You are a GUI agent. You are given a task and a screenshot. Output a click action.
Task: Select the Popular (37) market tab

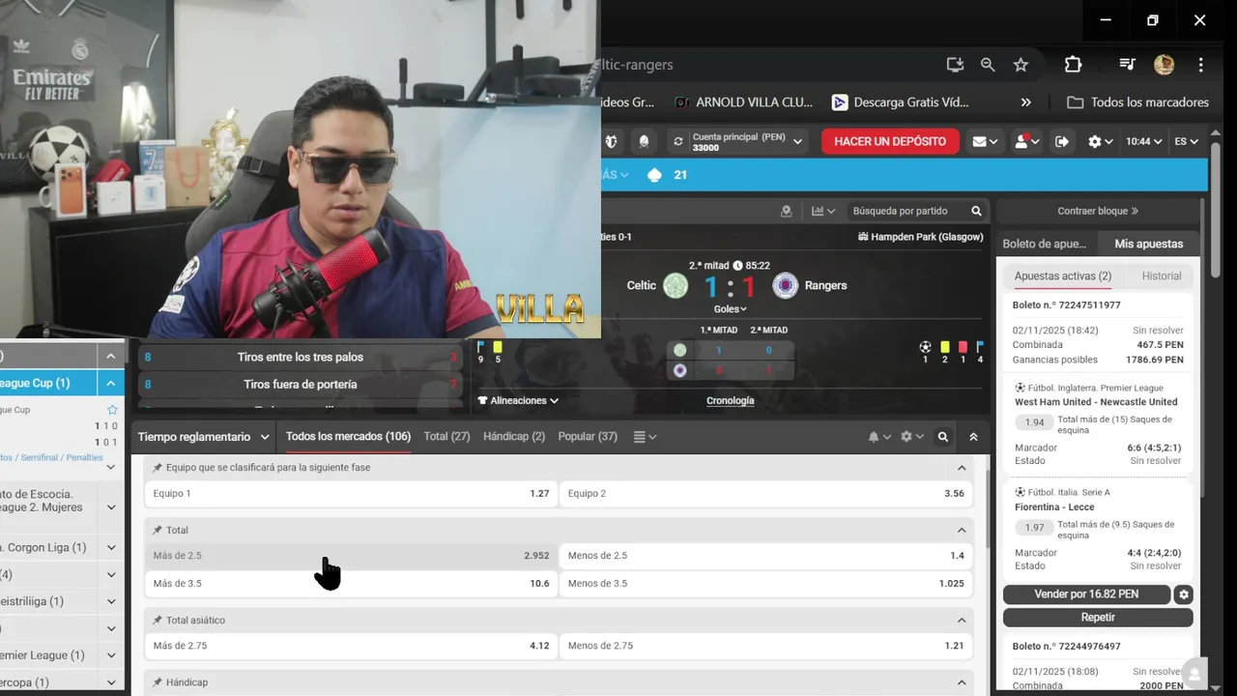tap(588, 437)
